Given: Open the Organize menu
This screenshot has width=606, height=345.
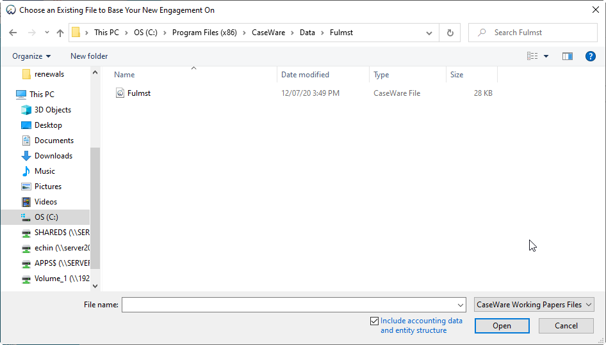Looking at the screenshot, I should 31,56.
